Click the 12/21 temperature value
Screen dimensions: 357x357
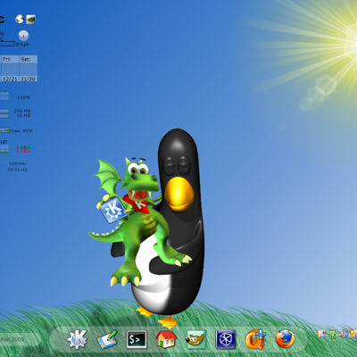pos(10,79)
